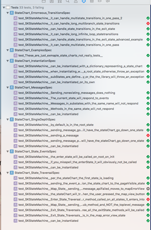Select test The_current_state_will_respond_to_events

75,98
